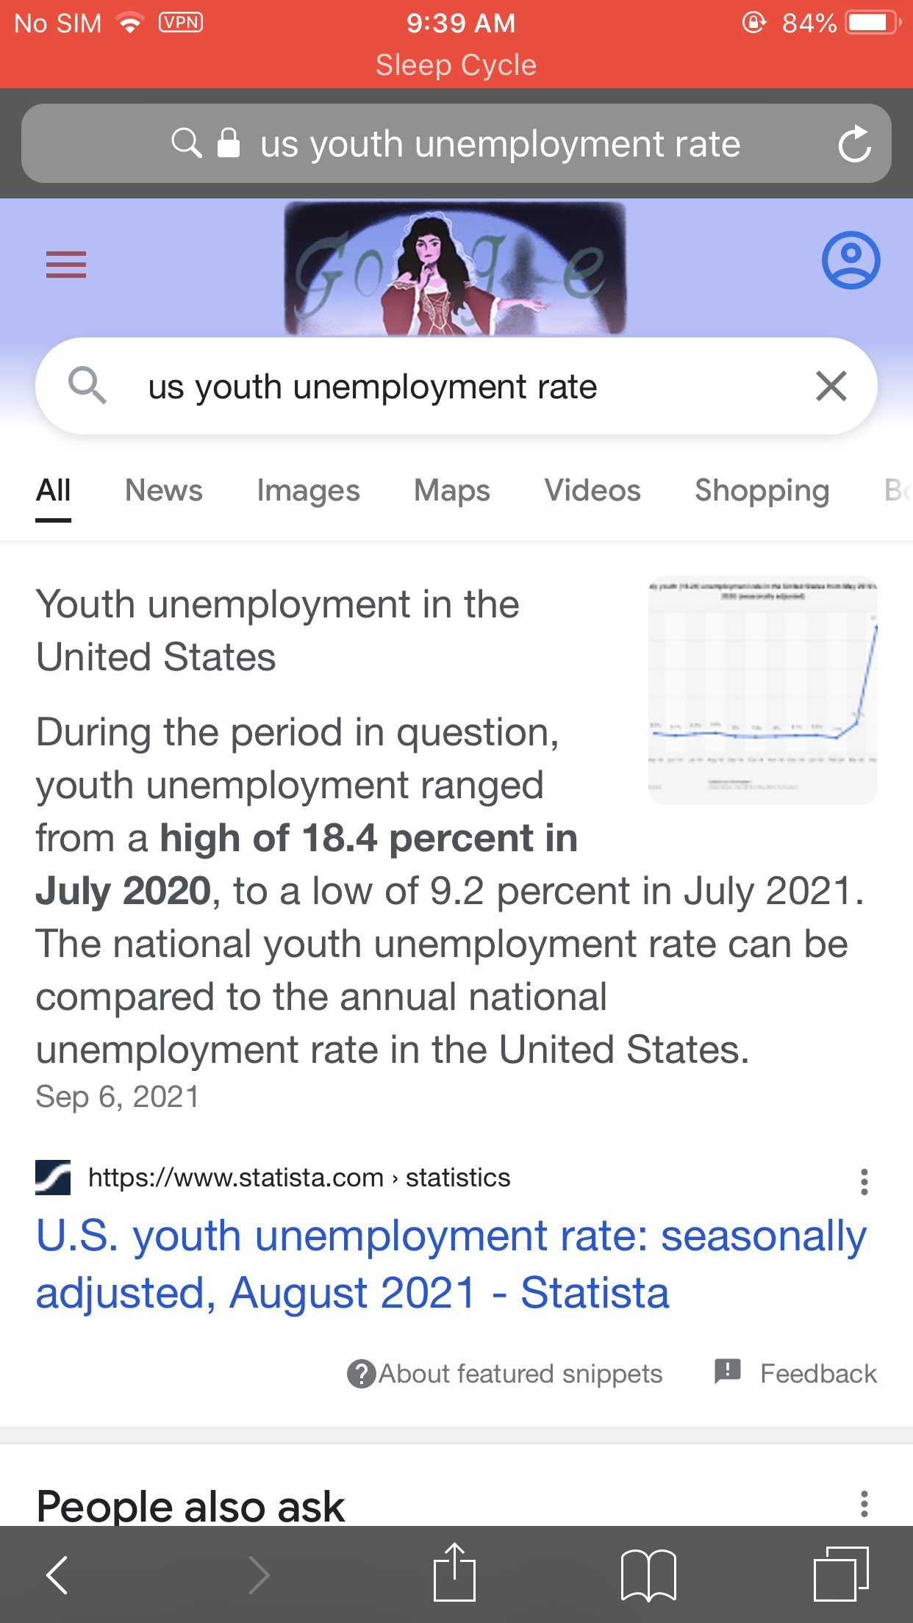Select the Shopping tab
The height and width of the screenshot is (1623, 913).
762,490
